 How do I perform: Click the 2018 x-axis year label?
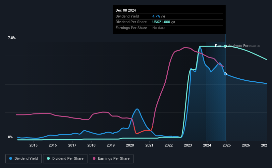click(91, 145)
